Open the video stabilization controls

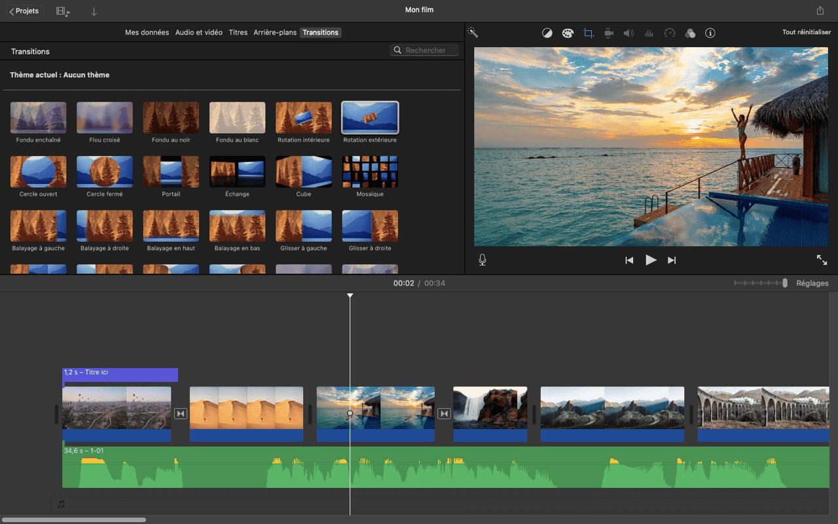coord(608,33)
